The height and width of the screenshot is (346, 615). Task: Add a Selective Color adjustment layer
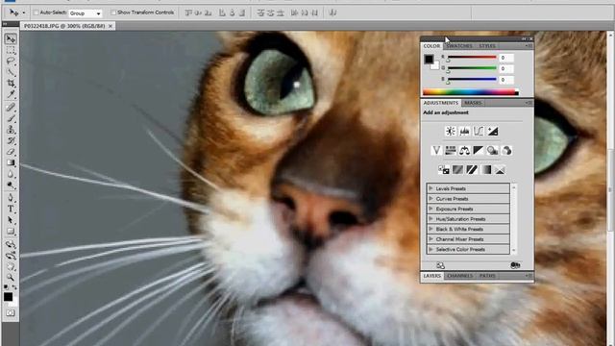(500, 169)
